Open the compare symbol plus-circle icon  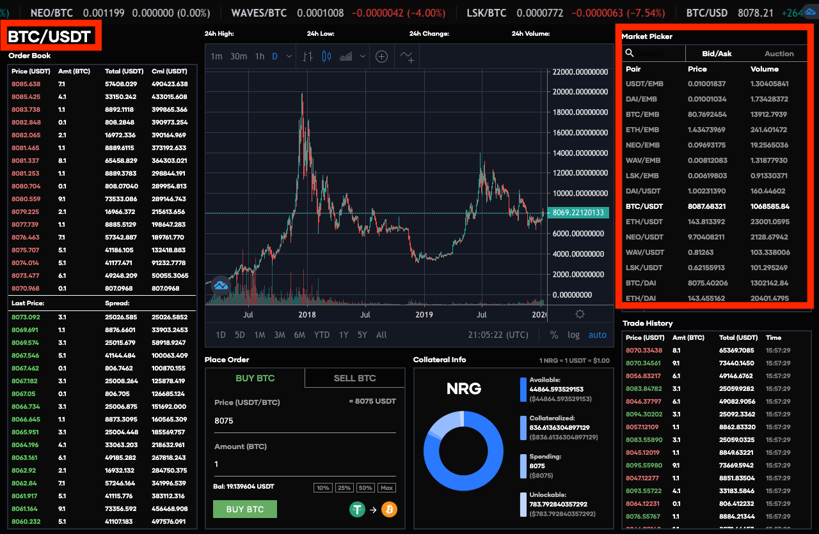[x=381, y=56]
